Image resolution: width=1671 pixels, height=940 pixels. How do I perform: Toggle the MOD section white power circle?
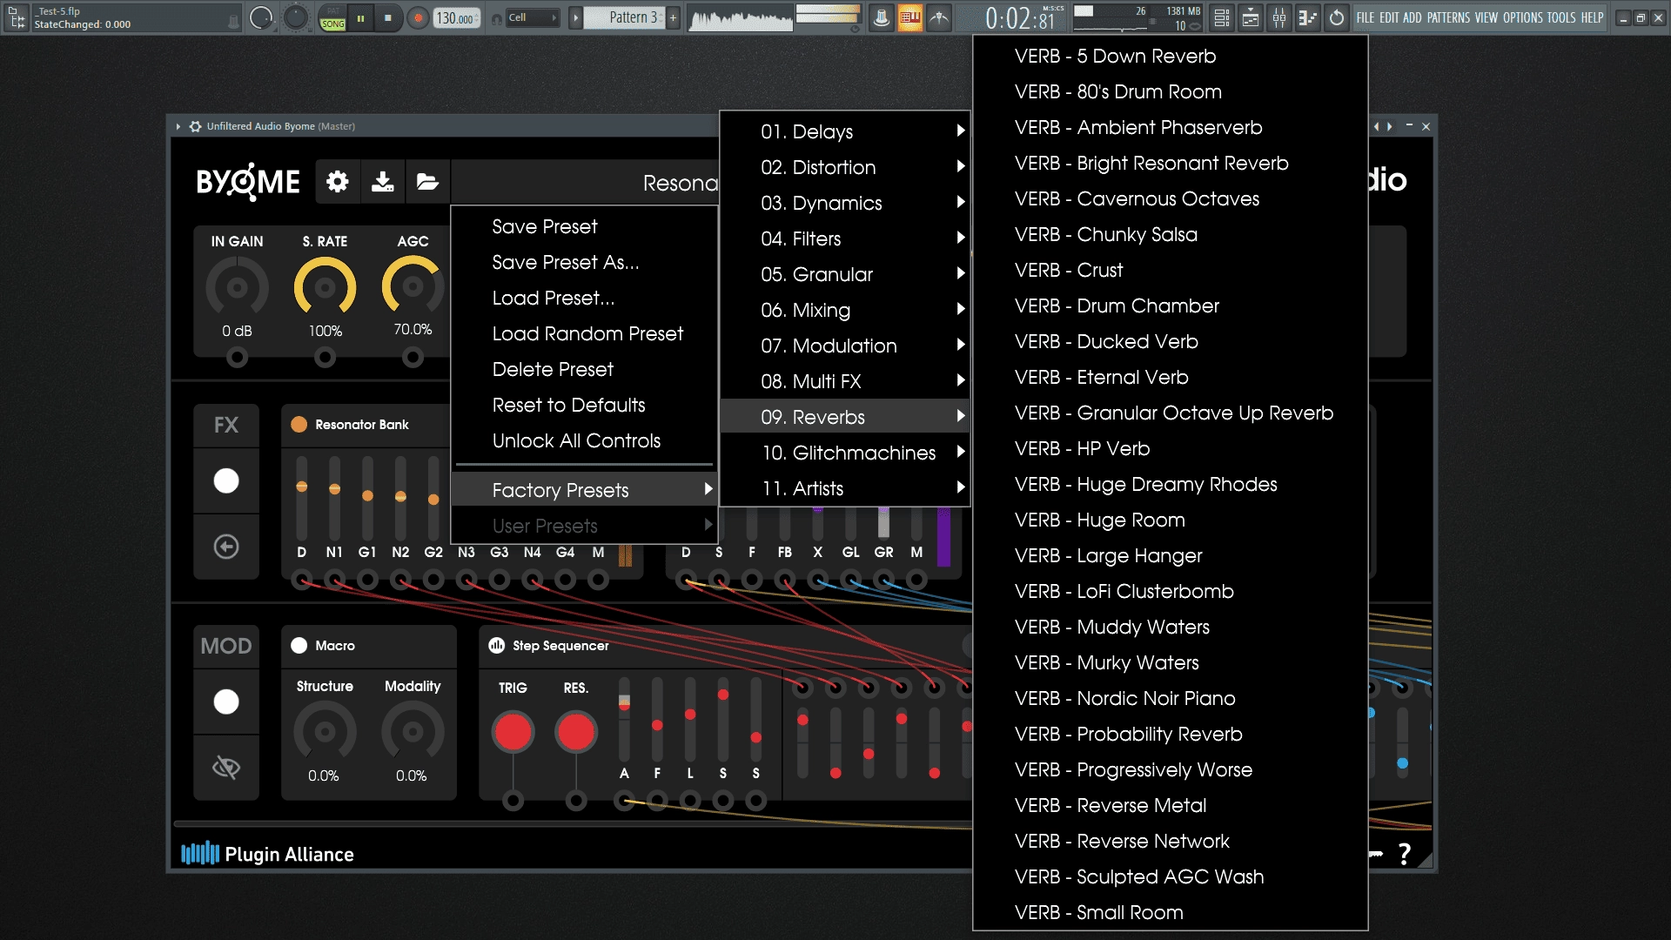[226, 702]
